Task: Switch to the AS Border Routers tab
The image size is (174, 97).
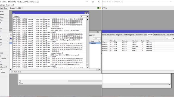Action: pos(160,35)
